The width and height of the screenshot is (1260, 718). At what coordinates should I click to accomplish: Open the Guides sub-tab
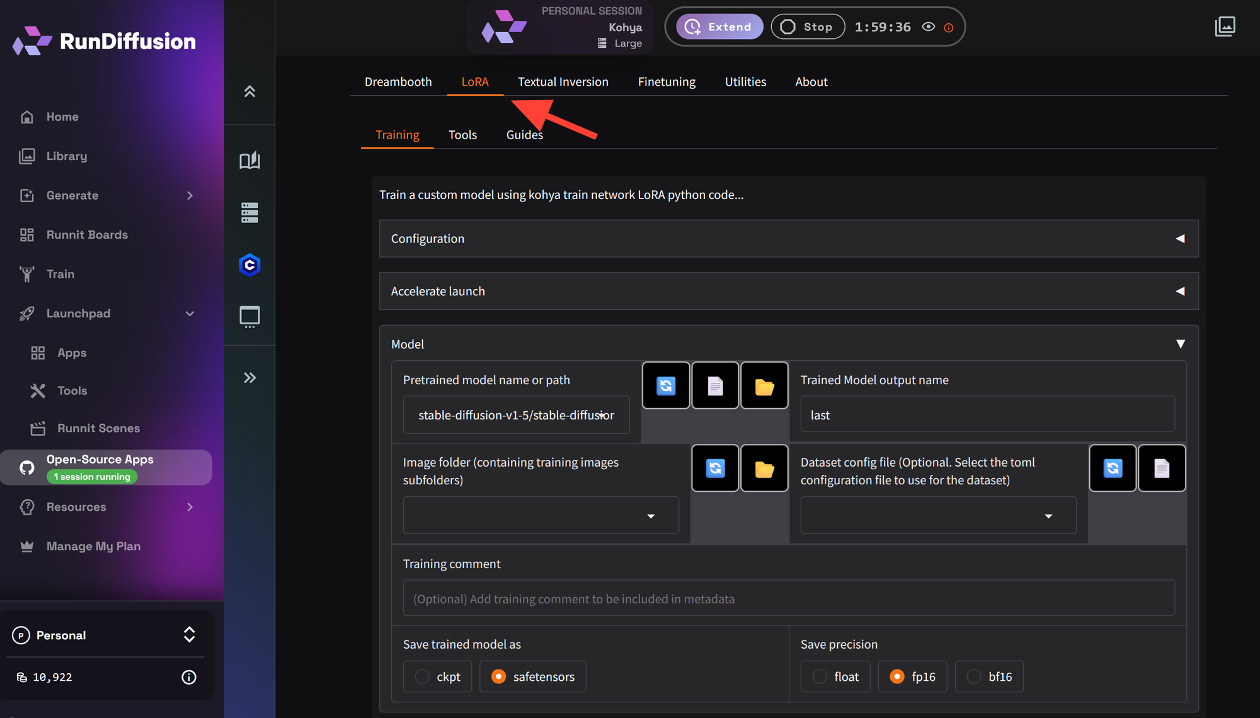[x=524, y=135]
